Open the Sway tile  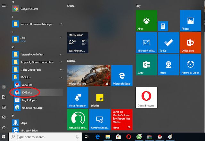[x=146, y=64]
